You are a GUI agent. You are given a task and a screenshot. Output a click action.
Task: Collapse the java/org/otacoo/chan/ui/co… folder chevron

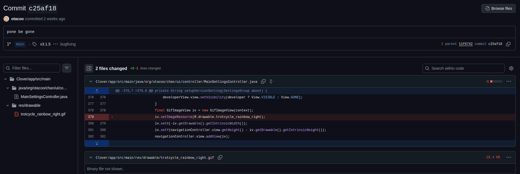pyautogui.click(x=8, y=88)
